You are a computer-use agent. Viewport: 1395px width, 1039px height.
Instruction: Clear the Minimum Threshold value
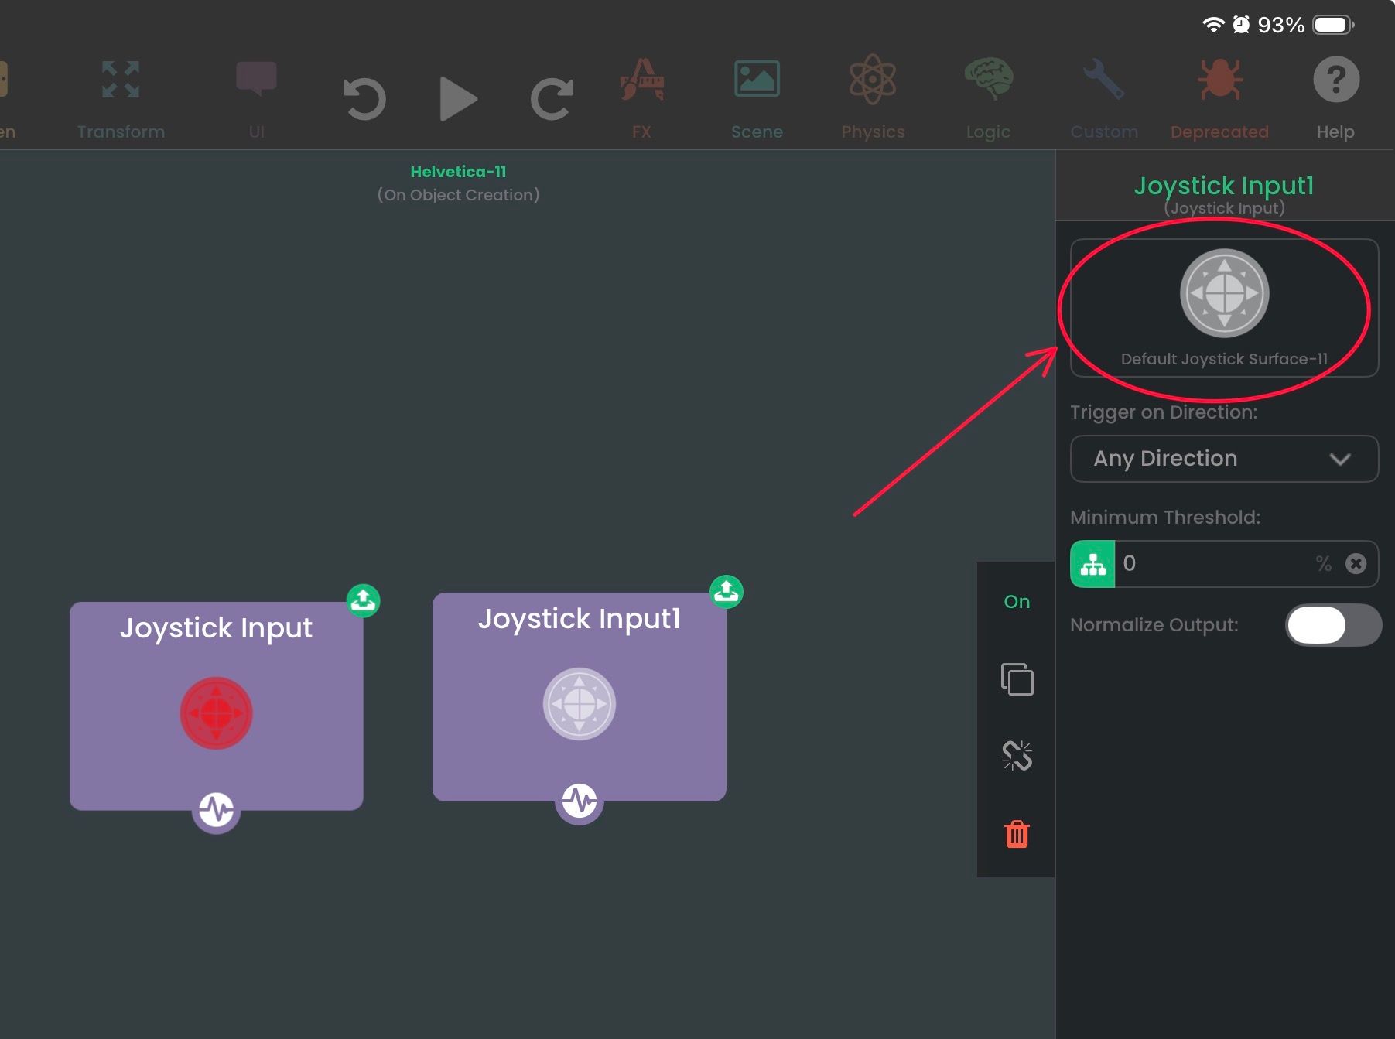tap(1356, 564)
